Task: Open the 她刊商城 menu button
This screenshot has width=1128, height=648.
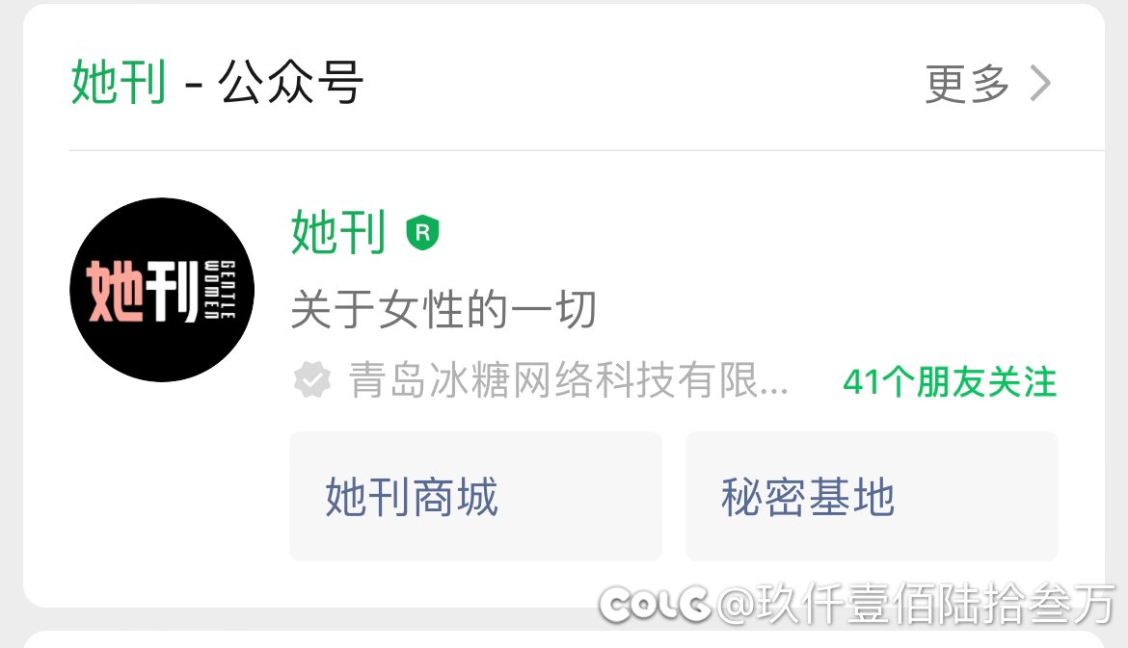Action: [475, 497]
